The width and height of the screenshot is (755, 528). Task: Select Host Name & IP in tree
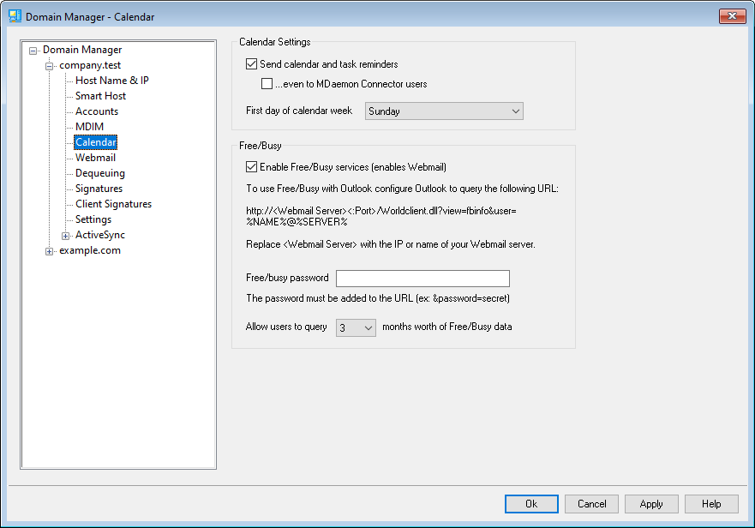pyautogui.click(x=111, y=81)
